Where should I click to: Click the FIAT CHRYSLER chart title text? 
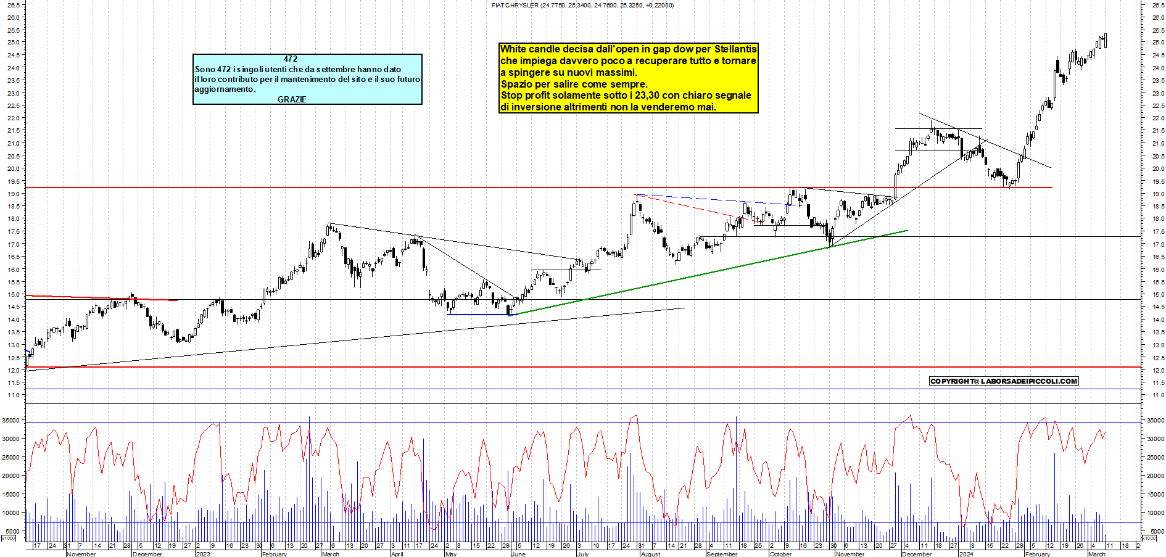[x=582, y=5]
